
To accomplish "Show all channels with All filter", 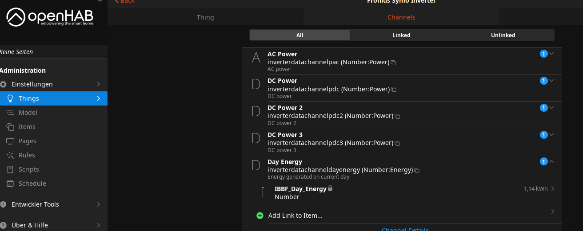I will click(299, 35).
